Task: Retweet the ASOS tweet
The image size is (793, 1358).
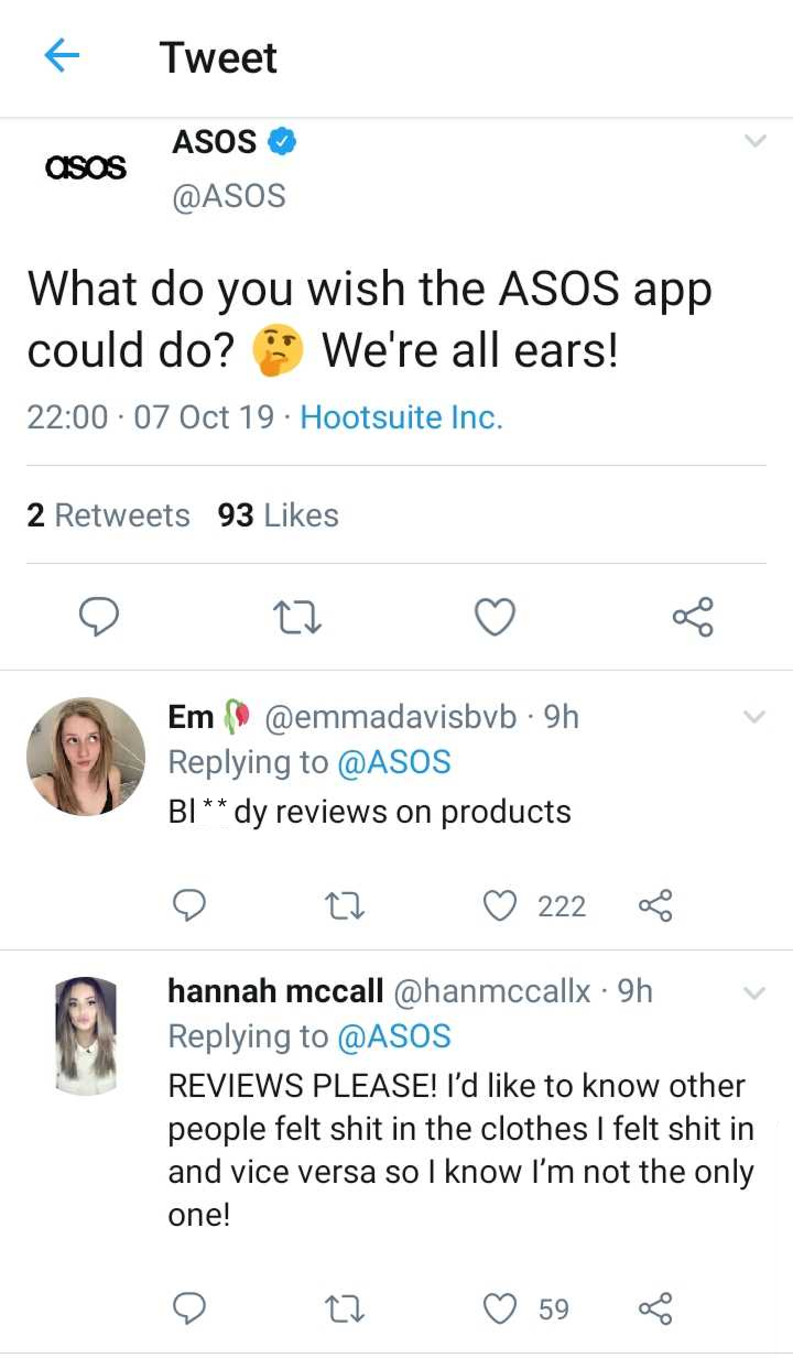Action: coord(297,617)
